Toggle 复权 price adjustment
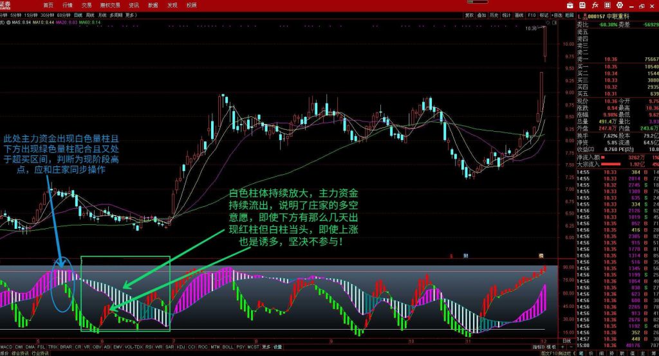This screenshot has height=356, width=659. (469, 14)
